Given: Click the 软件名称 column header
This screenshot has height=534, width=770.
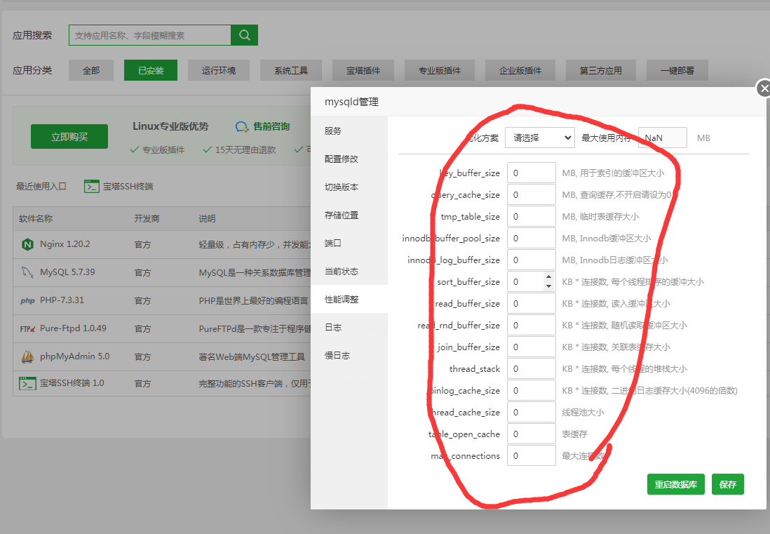Looking at the screenshot, I should [x=36, y=219].
